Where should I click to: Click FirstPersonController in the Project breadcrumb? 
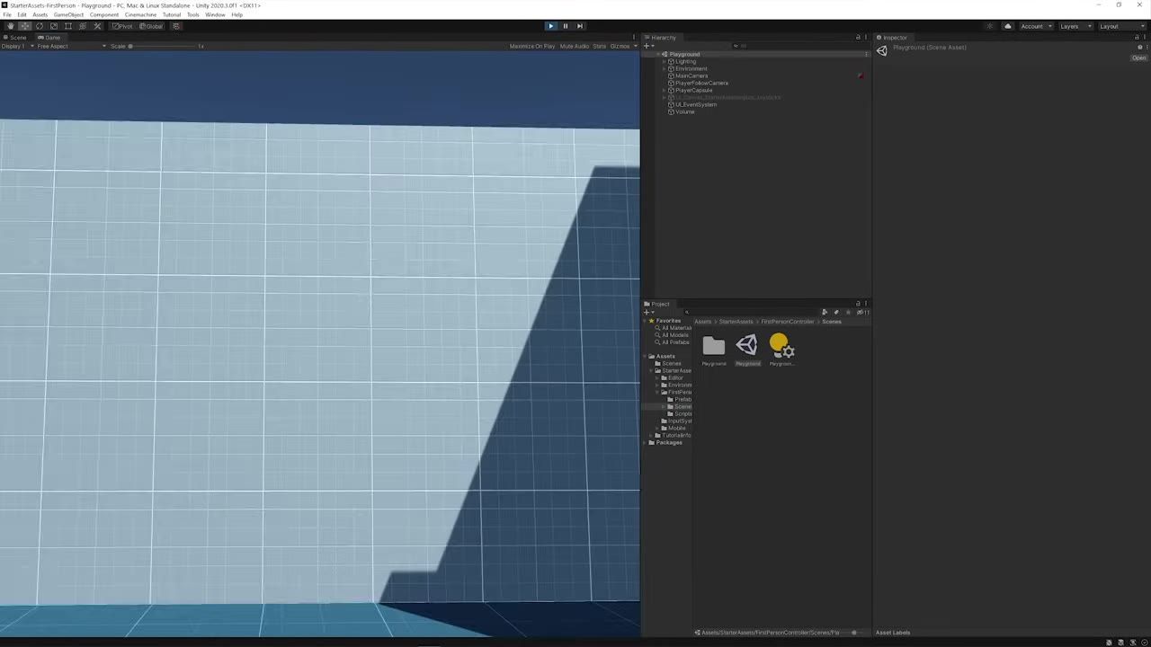point(788,322)
